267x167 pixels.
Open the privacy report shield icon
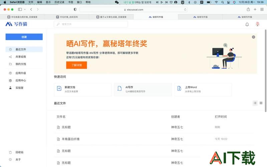(x=75, y=9)
